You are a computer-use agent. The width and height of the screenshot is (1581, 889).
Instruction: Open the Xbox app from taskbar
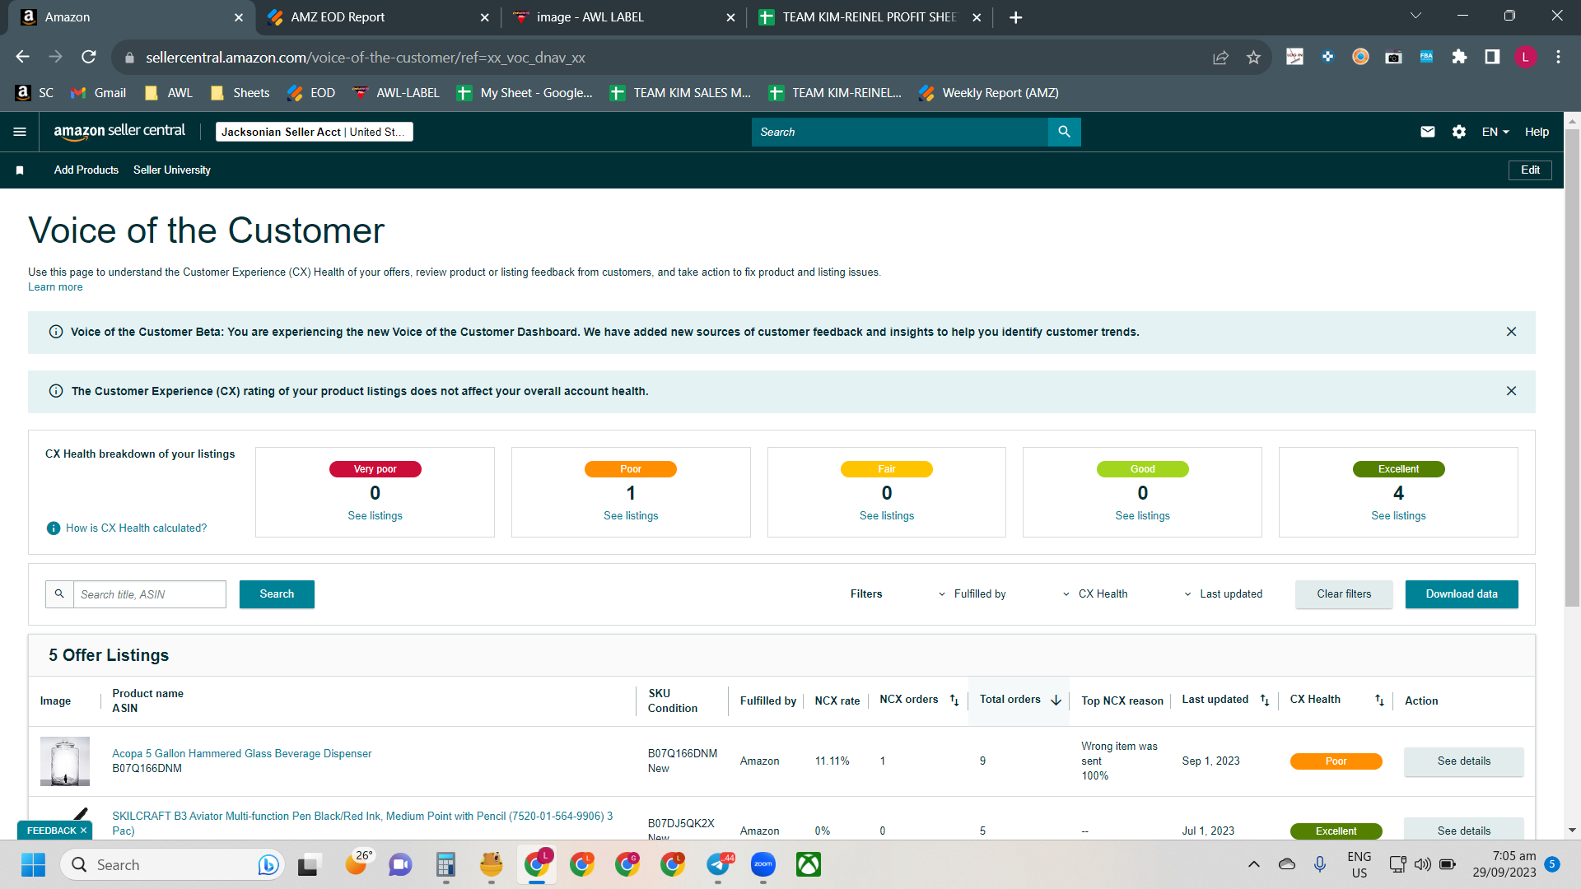click(x=809, y=864)
